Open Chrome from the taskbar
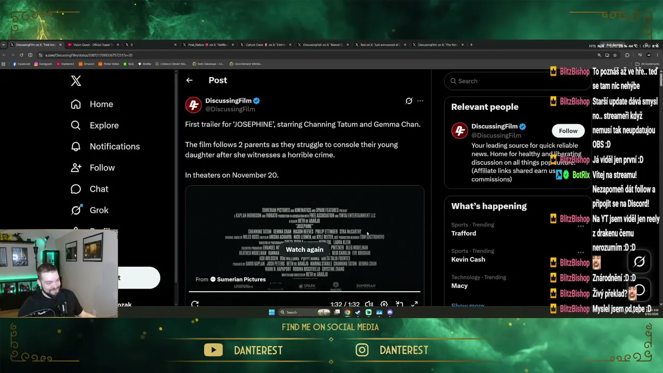 click(347, 312)
